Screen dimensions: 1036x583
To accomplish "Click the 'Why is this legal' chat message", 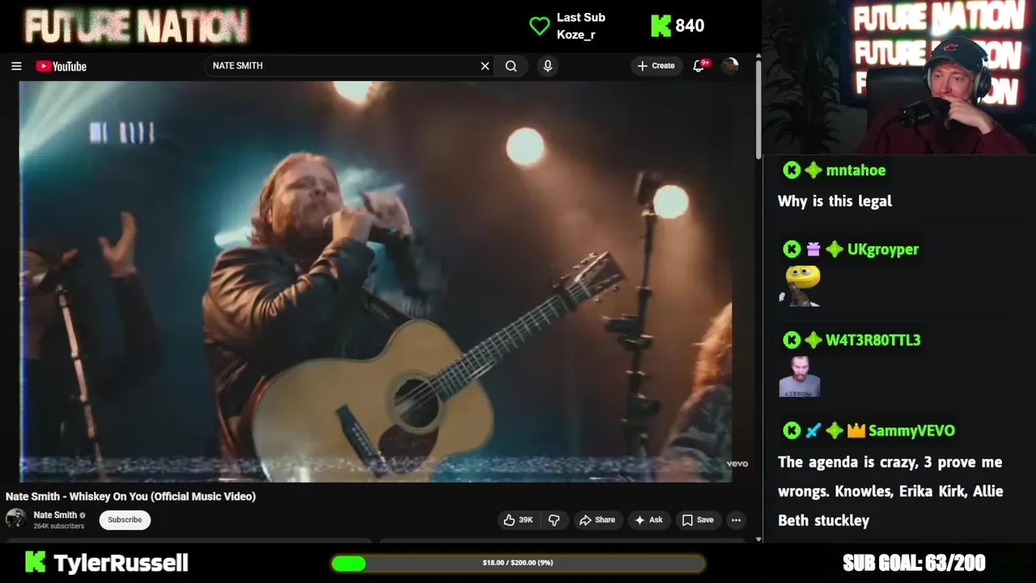I will (834, 201).
